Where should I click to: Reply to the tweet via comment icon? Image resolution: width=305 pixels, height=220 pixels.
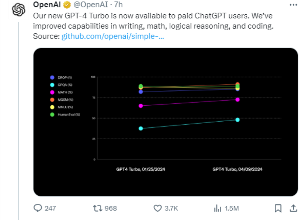click(x=38, y=208)
